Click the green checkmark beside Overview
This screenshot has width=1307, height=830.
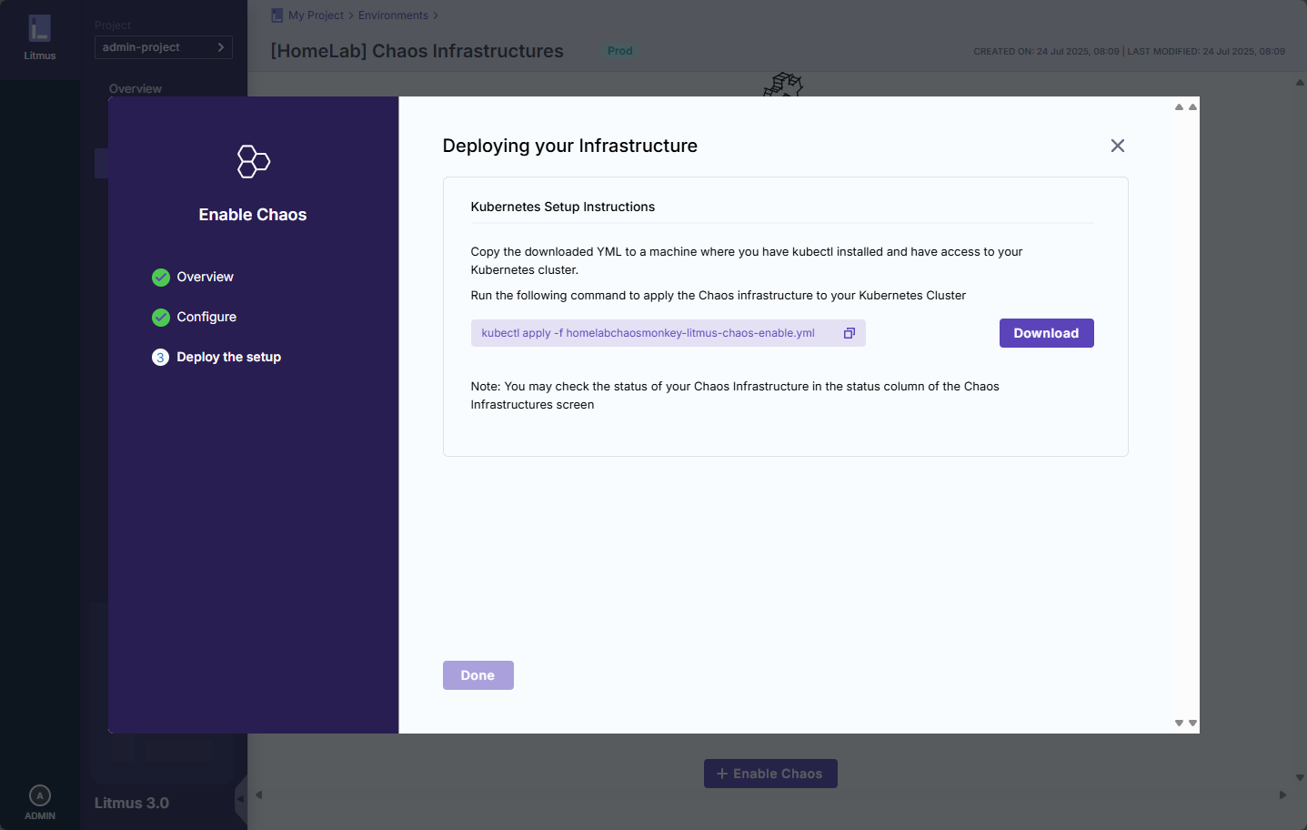click(x=161, y=278)
